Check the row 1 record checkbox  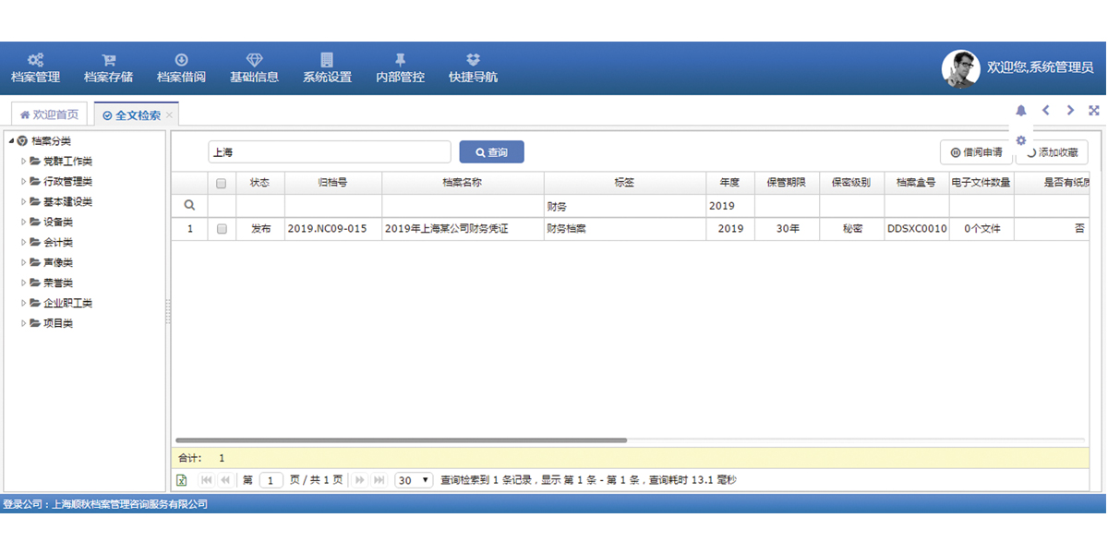222,229
